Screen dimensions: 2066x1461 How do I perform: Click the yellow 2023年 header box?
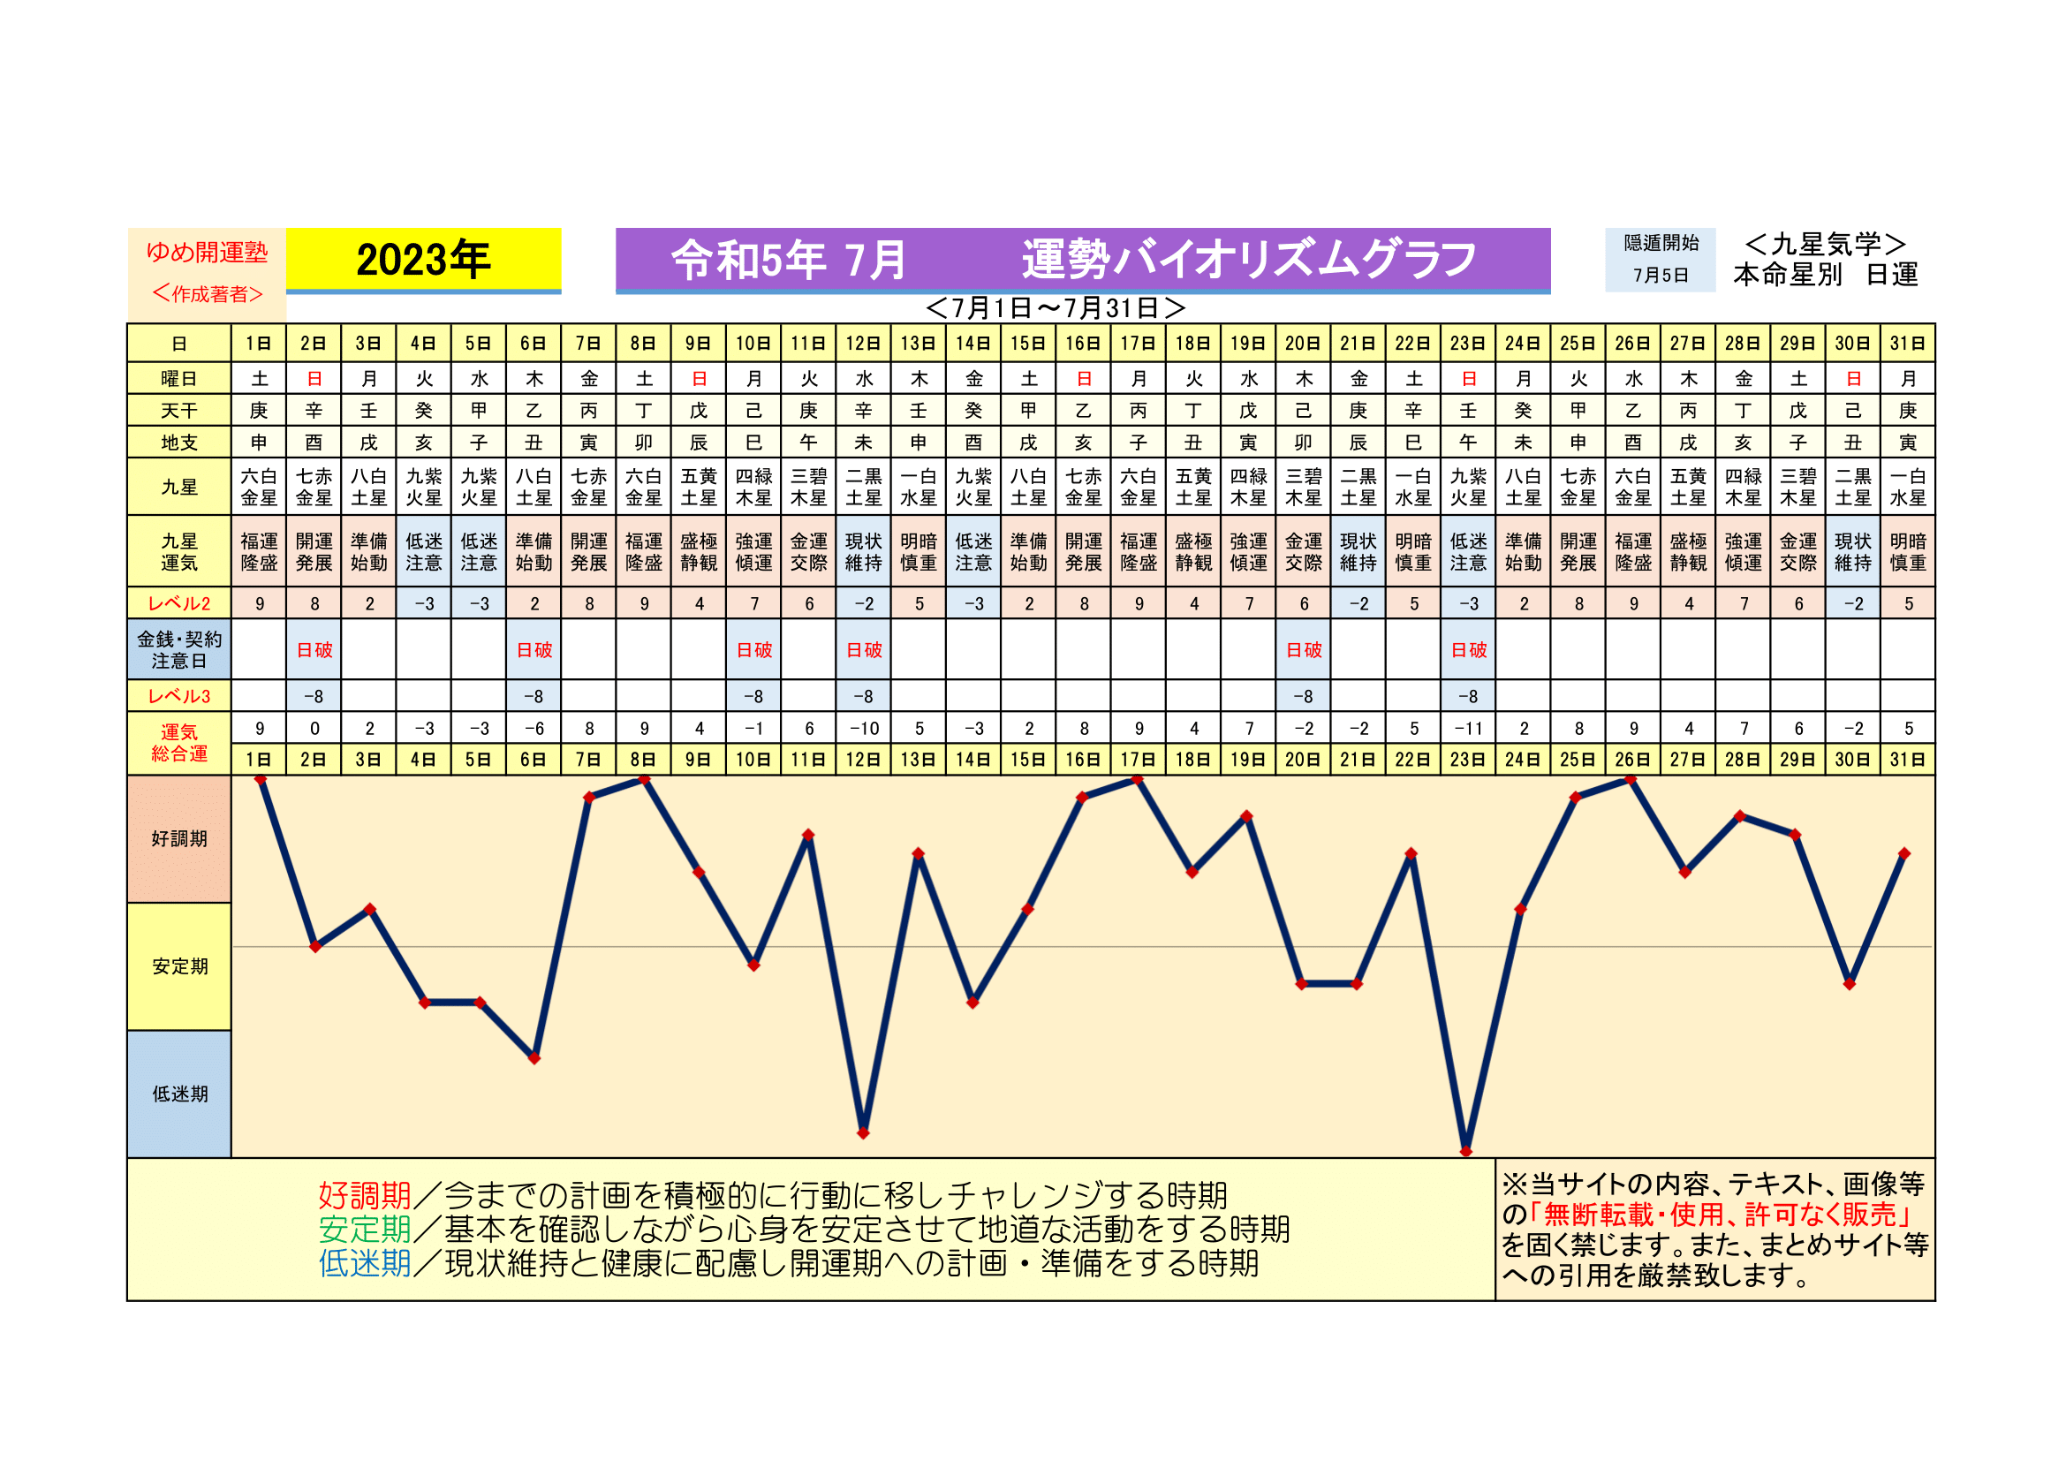click(x=423, y=259)
